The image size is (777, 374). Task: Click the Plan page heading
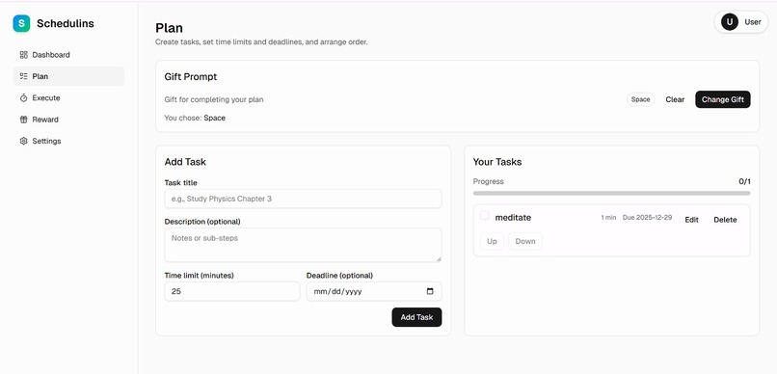[169, 28]
